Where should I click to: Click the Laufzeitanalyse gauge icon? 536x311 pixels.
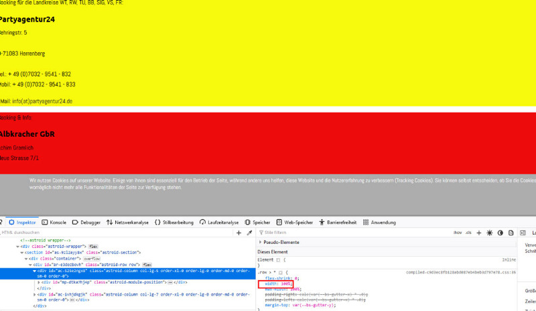pyautogui.click(x=202, y=223)
